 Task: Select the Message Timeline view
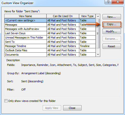50,46
